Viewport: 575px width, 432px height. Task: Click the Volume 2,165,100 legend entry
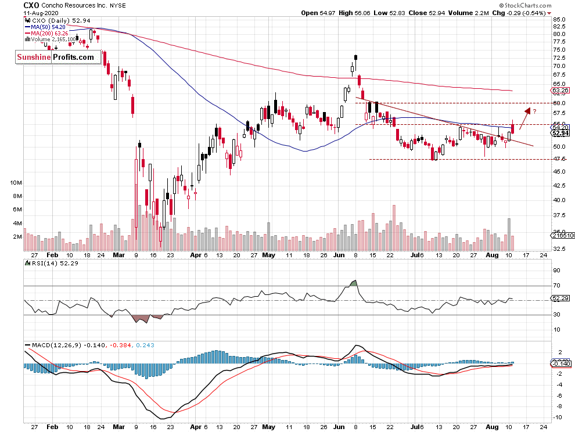tap(53, 39)
